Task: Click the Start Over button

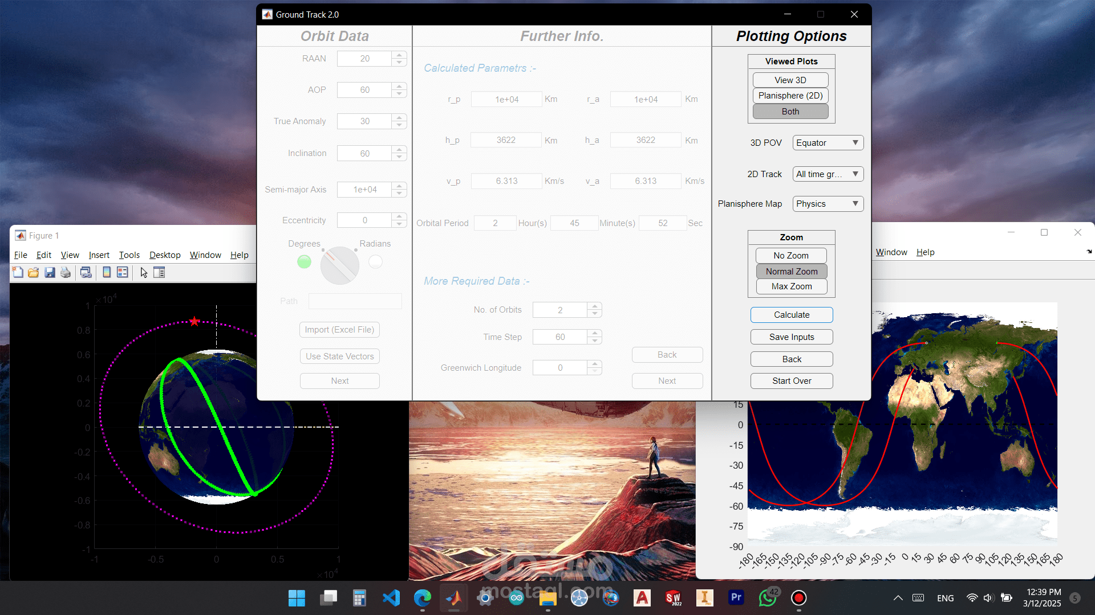Action: point(791,381)
